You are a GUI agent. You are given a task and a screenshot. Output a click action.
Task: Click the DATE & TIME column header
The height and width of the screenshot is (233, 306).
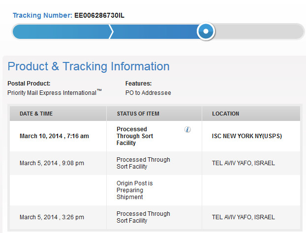[x=36, y=114]
